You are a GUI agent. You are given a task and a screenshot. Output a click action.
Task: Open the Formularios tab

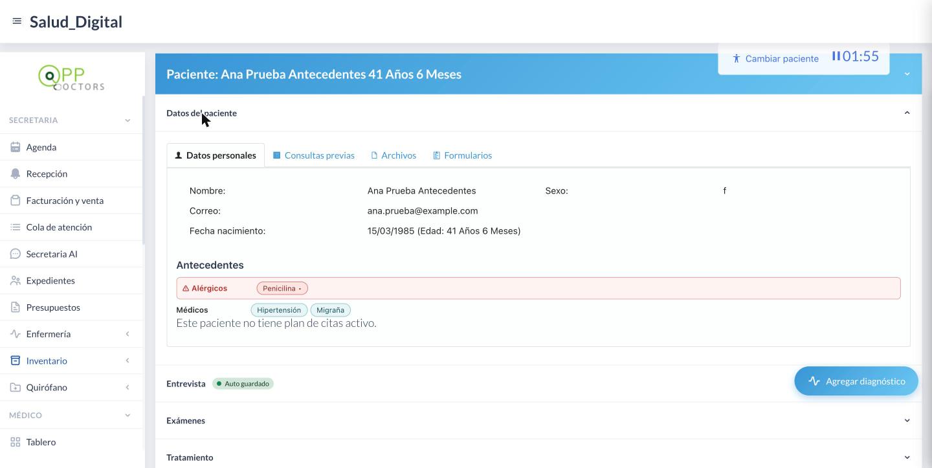pyautogui.click(x=463, y=155)
